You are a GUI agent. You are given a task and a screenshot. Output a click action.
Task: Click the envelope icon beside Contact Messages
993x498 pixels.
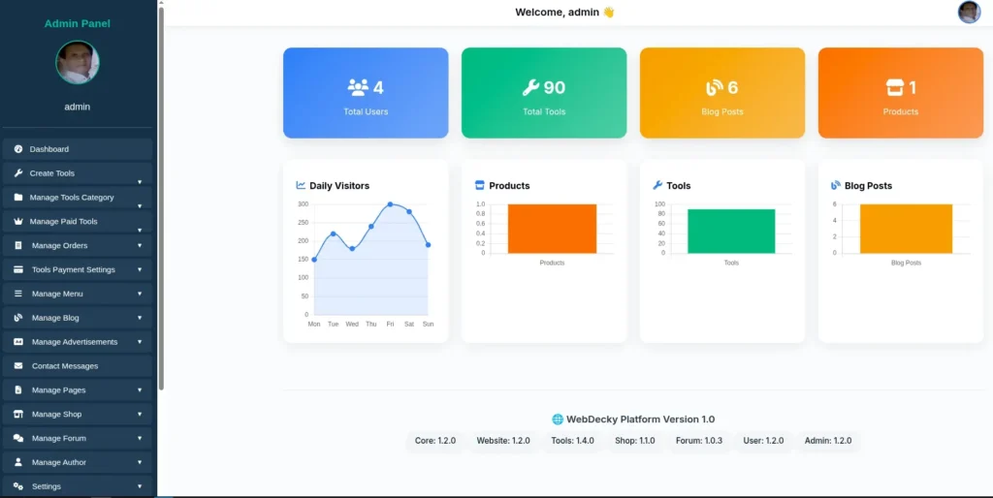18,365
